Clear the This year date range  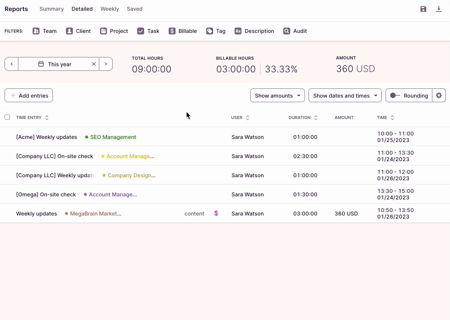click(x=94, y=64)
